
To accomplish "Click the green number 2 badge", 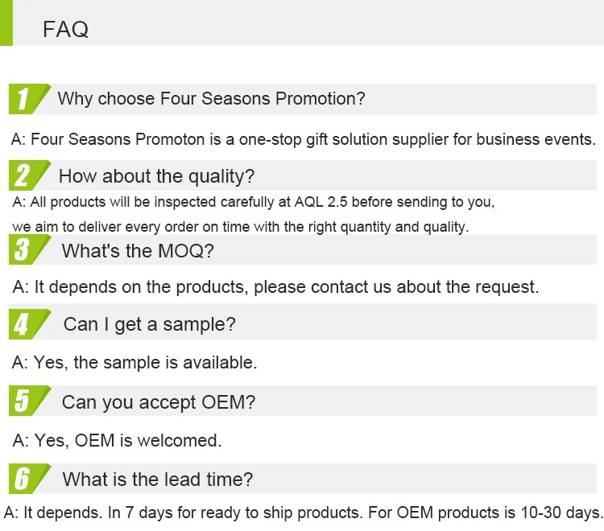I will tap(25, 176).
